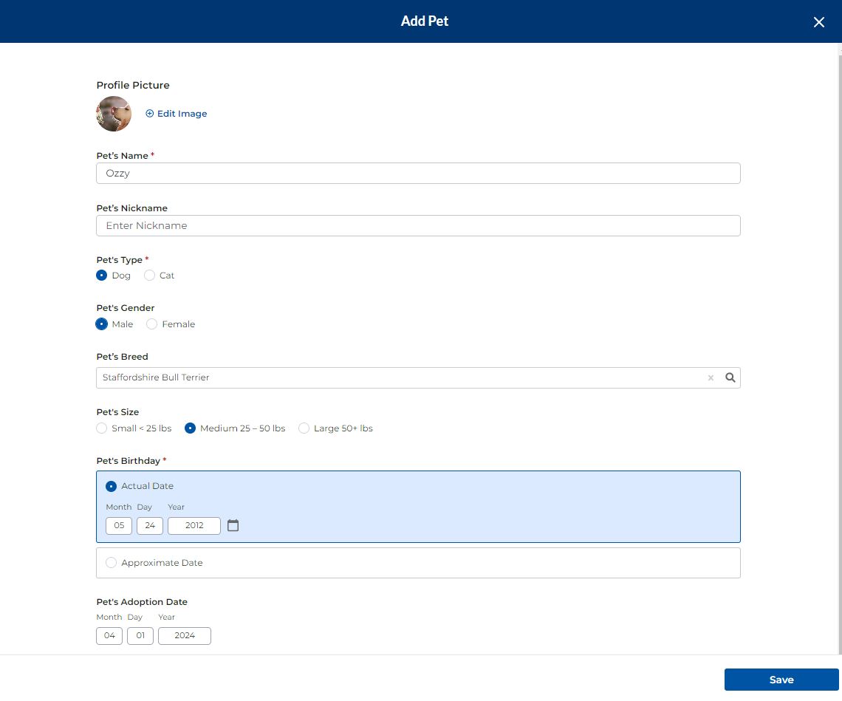Select Cat as pet type

point(149,276)
